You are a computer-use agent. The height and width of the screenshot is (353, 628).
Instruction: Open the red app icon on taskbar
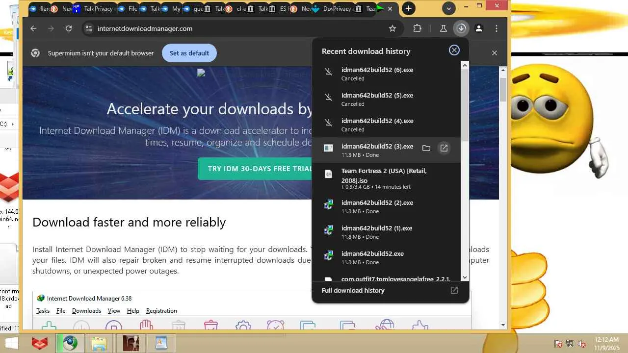coord(40,343)
